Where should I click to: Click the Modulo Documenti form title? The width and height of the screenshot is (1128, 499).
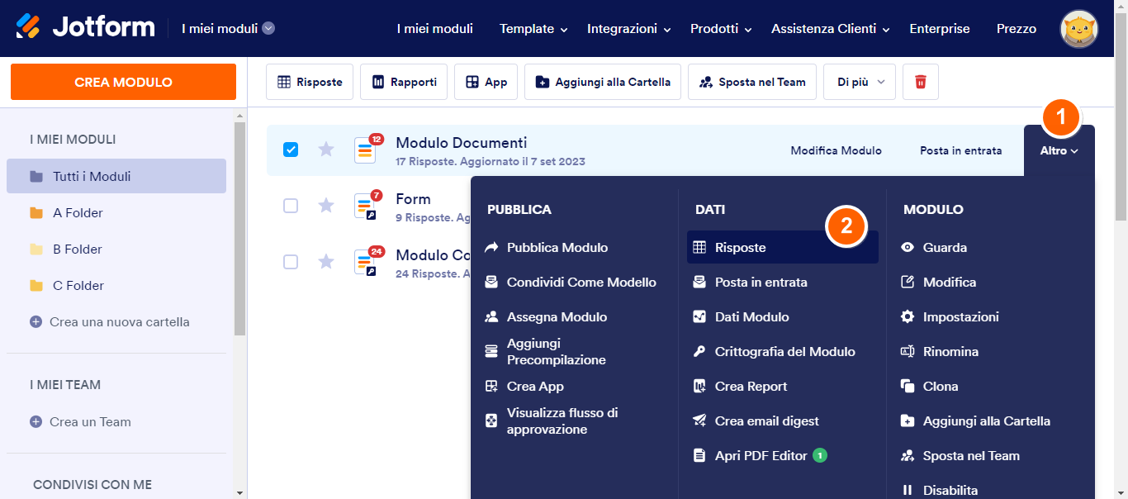(x=462, y=143)
